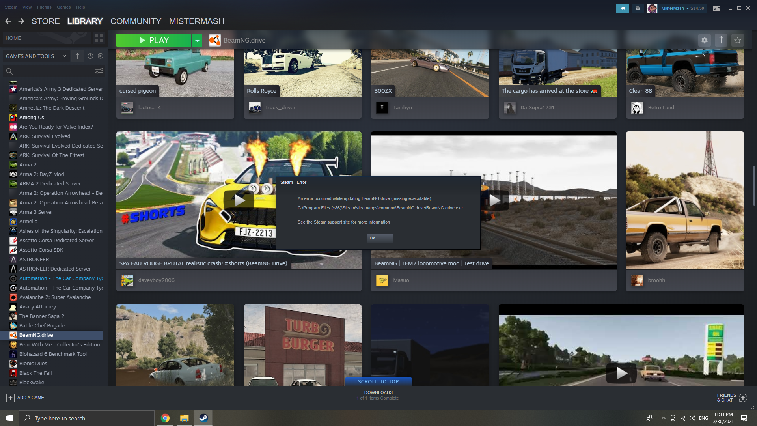Switch ENG input language indicator
The image size is (757, 426).
(703, 418)
